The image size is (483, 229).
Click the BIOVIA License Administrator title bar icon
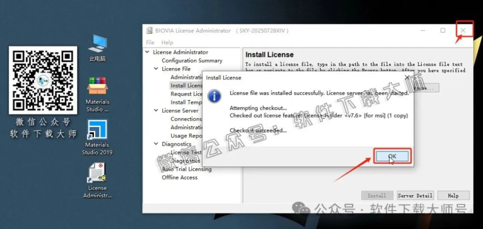pyautogui.click(x=150, y=31)
